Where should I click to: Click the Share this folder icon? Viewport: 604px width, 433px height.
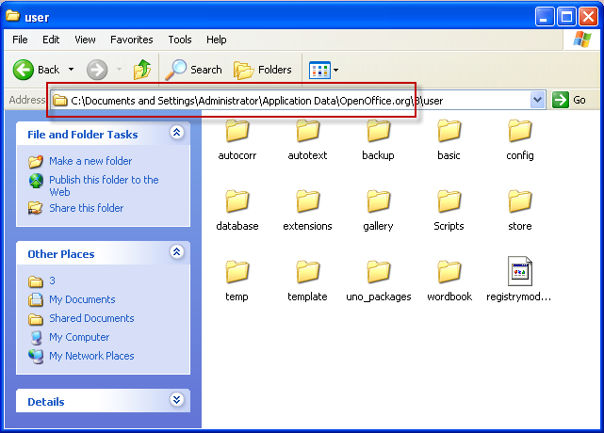click(x=36, y=208)
